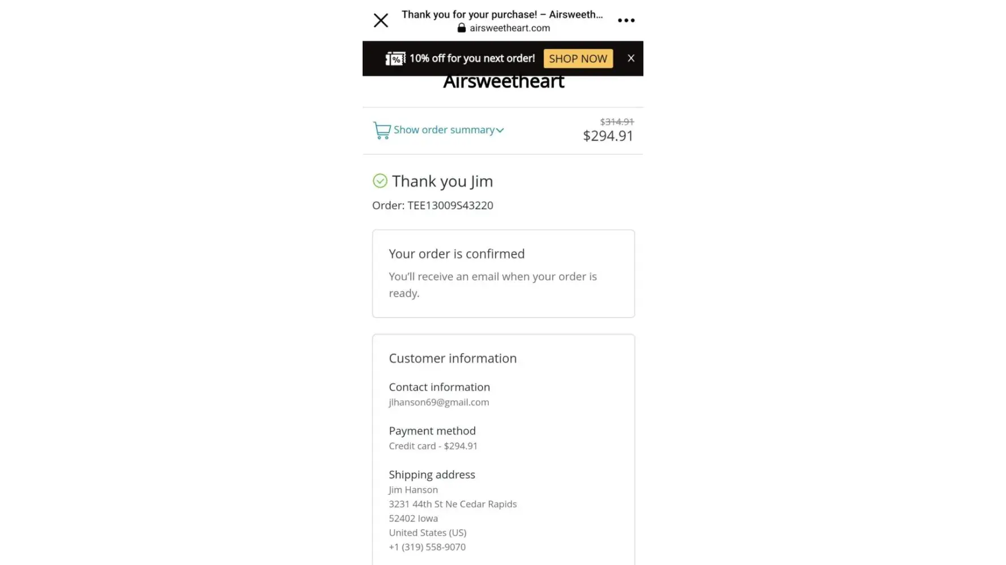Select the order number TEE13009S43220
This screenshot has height=565, width=1006.
tap(450, 206)
